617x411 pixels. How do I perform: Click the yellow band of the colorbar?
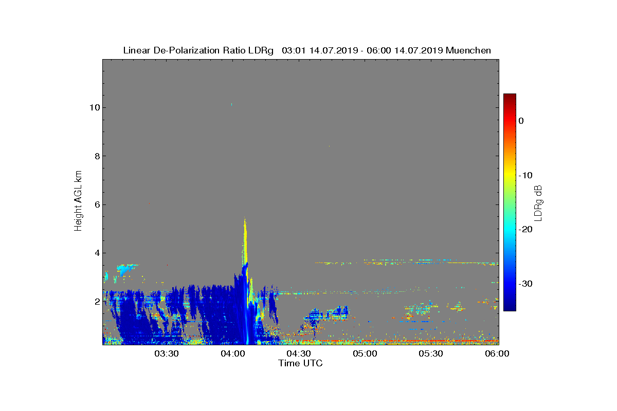(x=510, y=175)
